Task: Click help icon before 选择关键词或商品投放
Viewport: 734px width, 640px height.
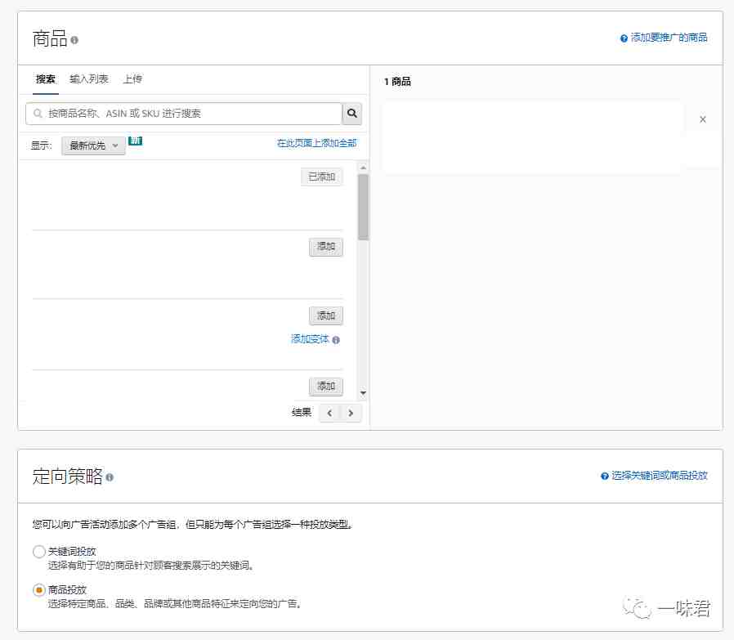Action: [x=604, y=477]
